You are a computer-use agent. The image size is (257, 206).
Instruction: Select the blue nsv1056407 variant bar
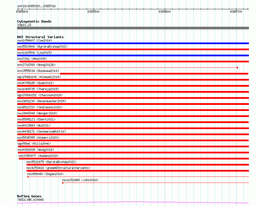(133, 43)
